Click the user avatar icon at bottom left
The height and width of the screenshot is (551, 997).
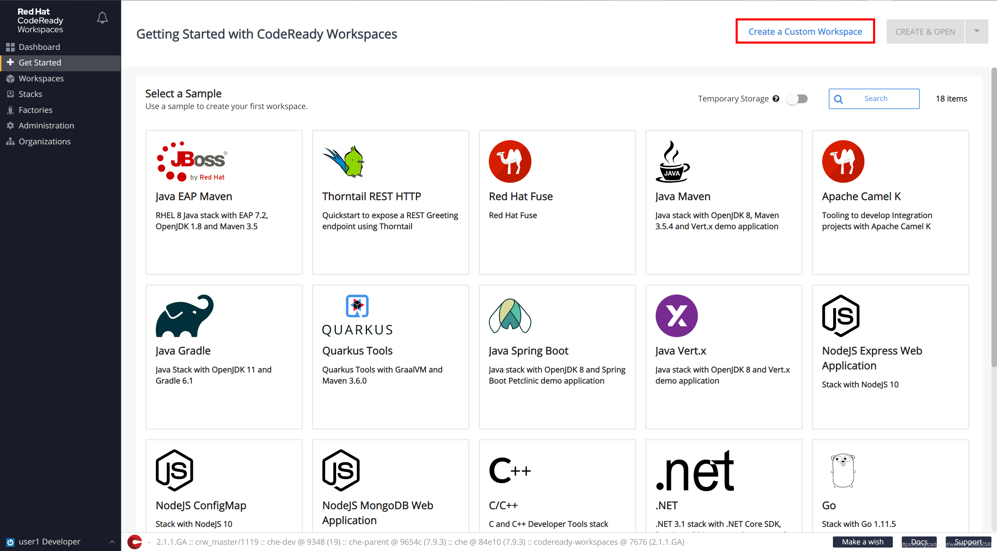(x=10, y=542)
